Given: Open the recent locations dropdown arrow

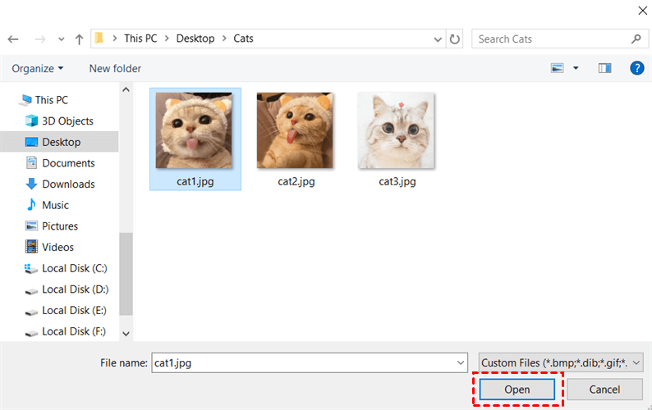Looking at the screenshot, I should tap(61, 39).
